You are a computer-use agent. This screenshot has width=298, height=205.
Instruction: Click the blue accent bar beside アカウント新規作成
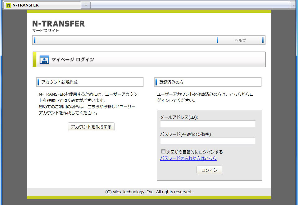tap(38, 82)
